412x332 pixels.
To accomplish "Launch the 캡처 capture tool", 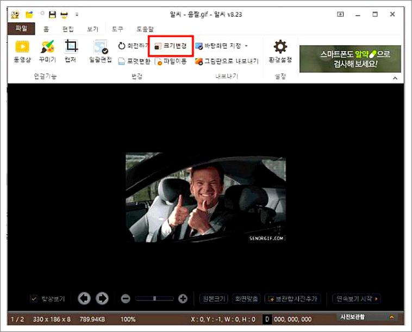I will (71, 51).
